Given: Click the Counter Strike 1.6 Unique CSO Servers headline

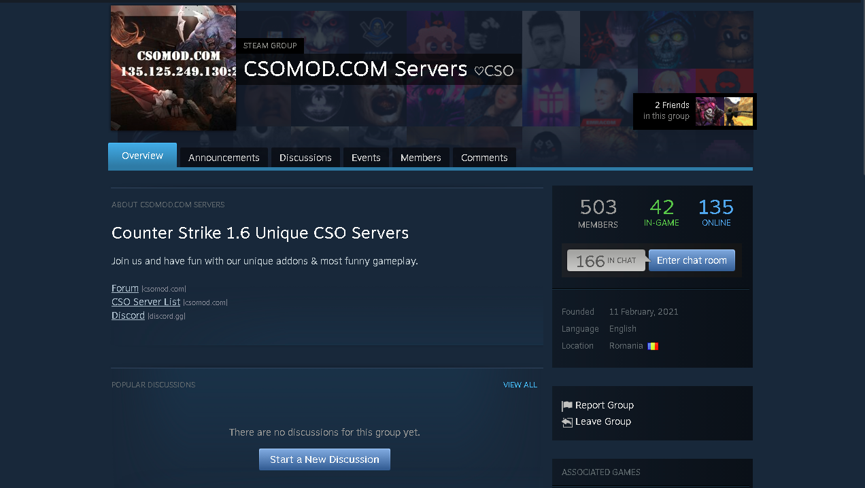Looking at the screenshot, I should tap(260, 233).
